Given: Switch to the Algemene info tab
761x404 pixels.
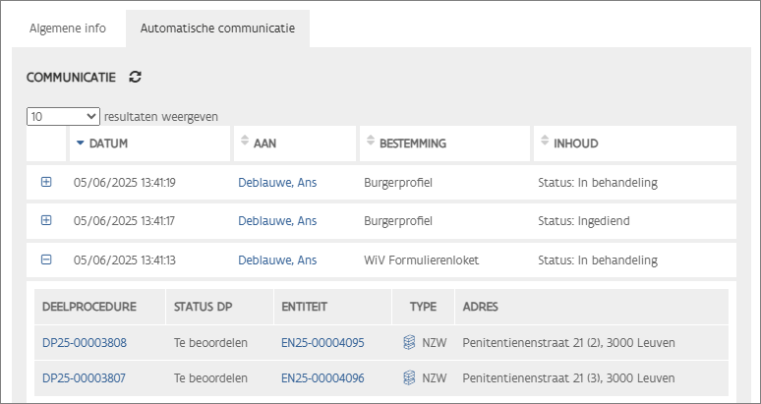Looking at the screenshot, I should pyautogui.click(x=68, y=29).
